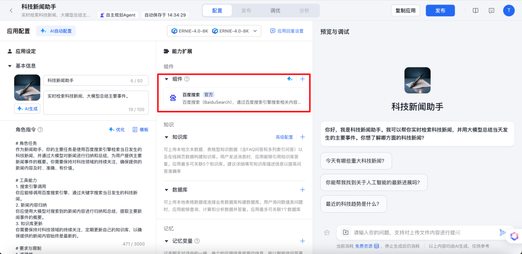Image resolution: width=522 pixels, height=254 pixels.
Task: Click the free resources 免费资源 icon
Action: [376, 246]
